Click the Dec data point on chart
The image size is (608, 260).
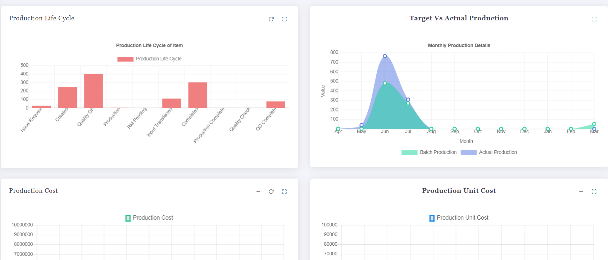pyautogui.click(x=524, y=129)
